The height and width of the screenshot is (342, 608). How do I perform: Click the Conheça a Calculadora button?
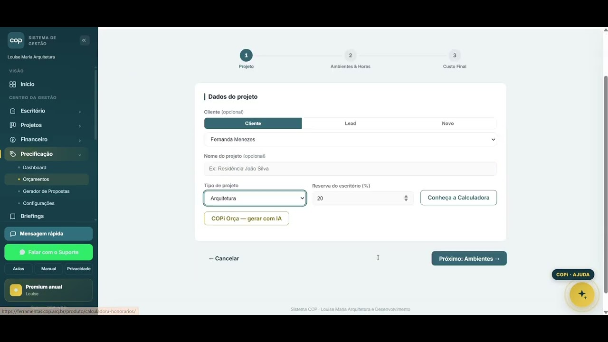coord(458,198)
